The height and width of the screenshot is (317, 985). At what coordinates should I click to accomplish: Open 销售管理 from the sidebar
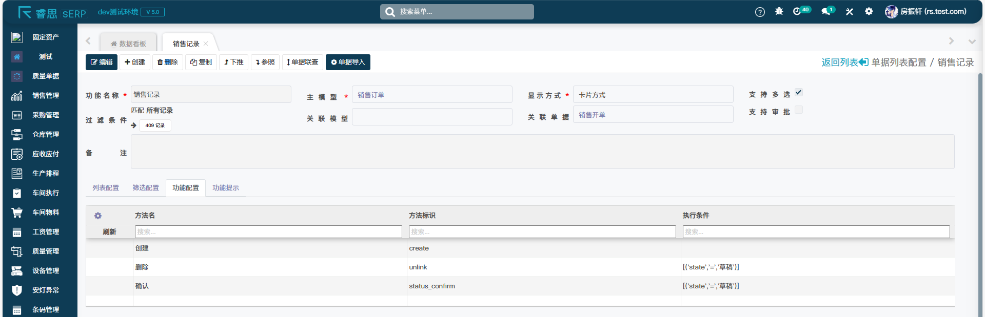(45, 95)
